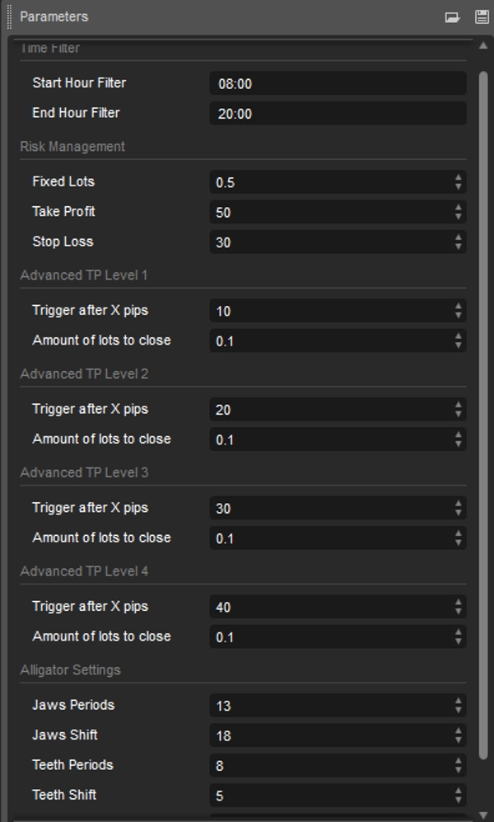The image size is (494, 822).
Task: Click TP Level 1 trigger pips field
Action: pyautogui.click(x=329, y=311)
